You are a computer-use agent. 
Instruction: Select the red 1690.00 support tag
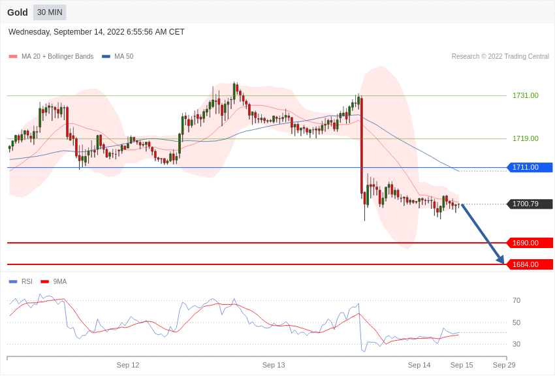tap(530, 243)
